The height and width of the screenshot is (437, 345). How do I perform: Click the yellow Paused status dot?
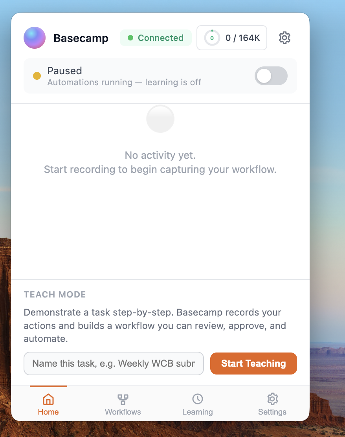tap(37, 76)
